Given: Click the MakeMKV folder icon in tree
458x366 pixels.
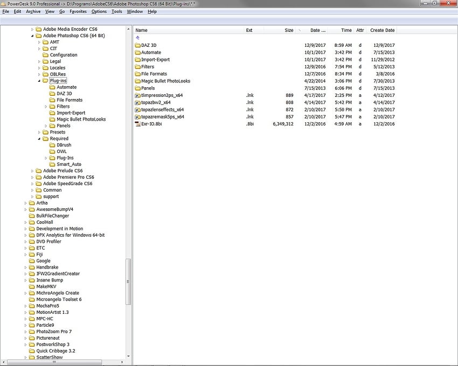Looking at the screenshot, I should [32, 287].
